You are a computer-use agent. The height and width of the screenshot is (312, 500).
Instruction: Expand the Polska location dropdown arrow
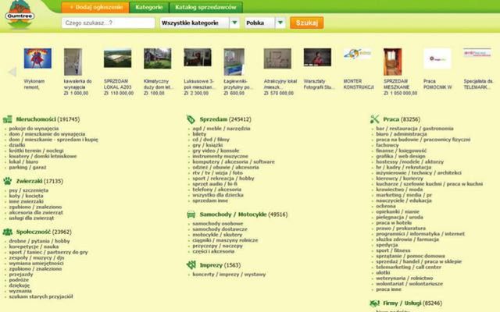pyautogui.click(x=280, y=23)
